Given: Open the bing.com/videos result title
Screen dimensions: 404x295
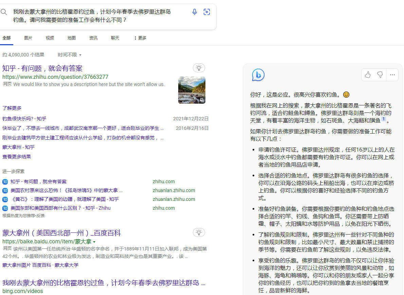Looking at the screenshot, I should point(104,283).
